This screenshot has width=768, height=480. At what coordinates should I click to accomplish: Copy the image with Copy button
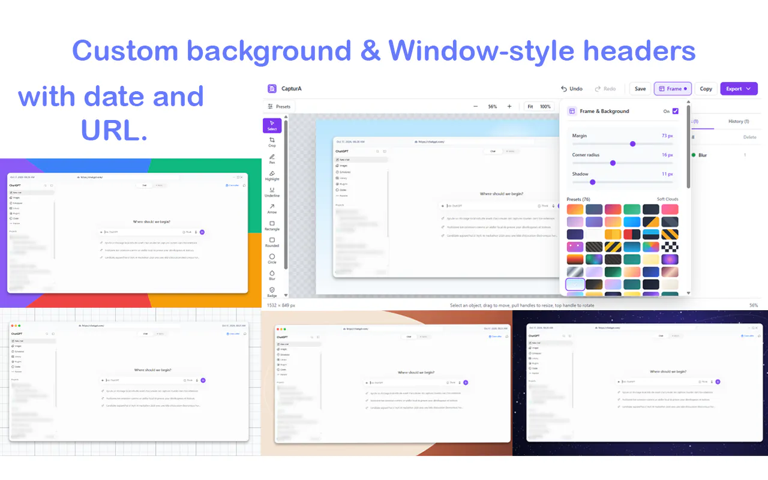pos(706,89)
